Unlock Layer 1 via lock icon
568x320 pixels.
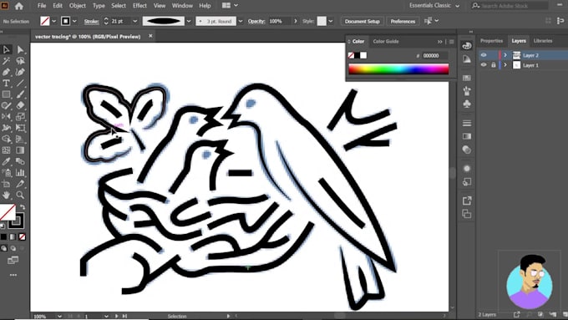[493, 65]
